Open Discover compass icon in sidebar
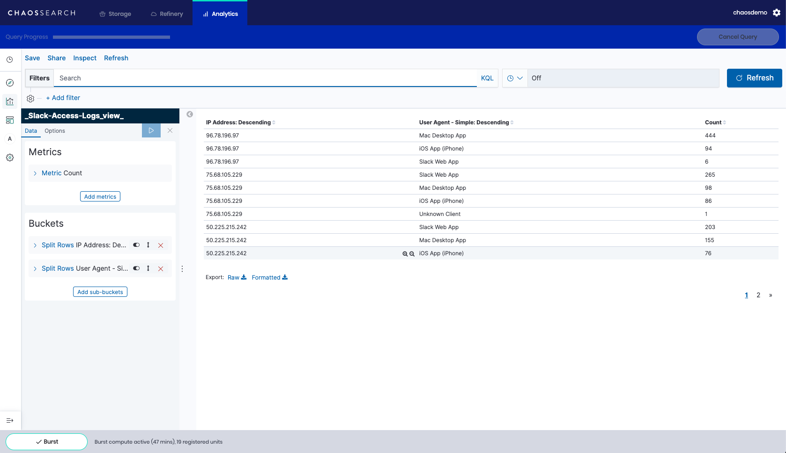 pos(9,83)
